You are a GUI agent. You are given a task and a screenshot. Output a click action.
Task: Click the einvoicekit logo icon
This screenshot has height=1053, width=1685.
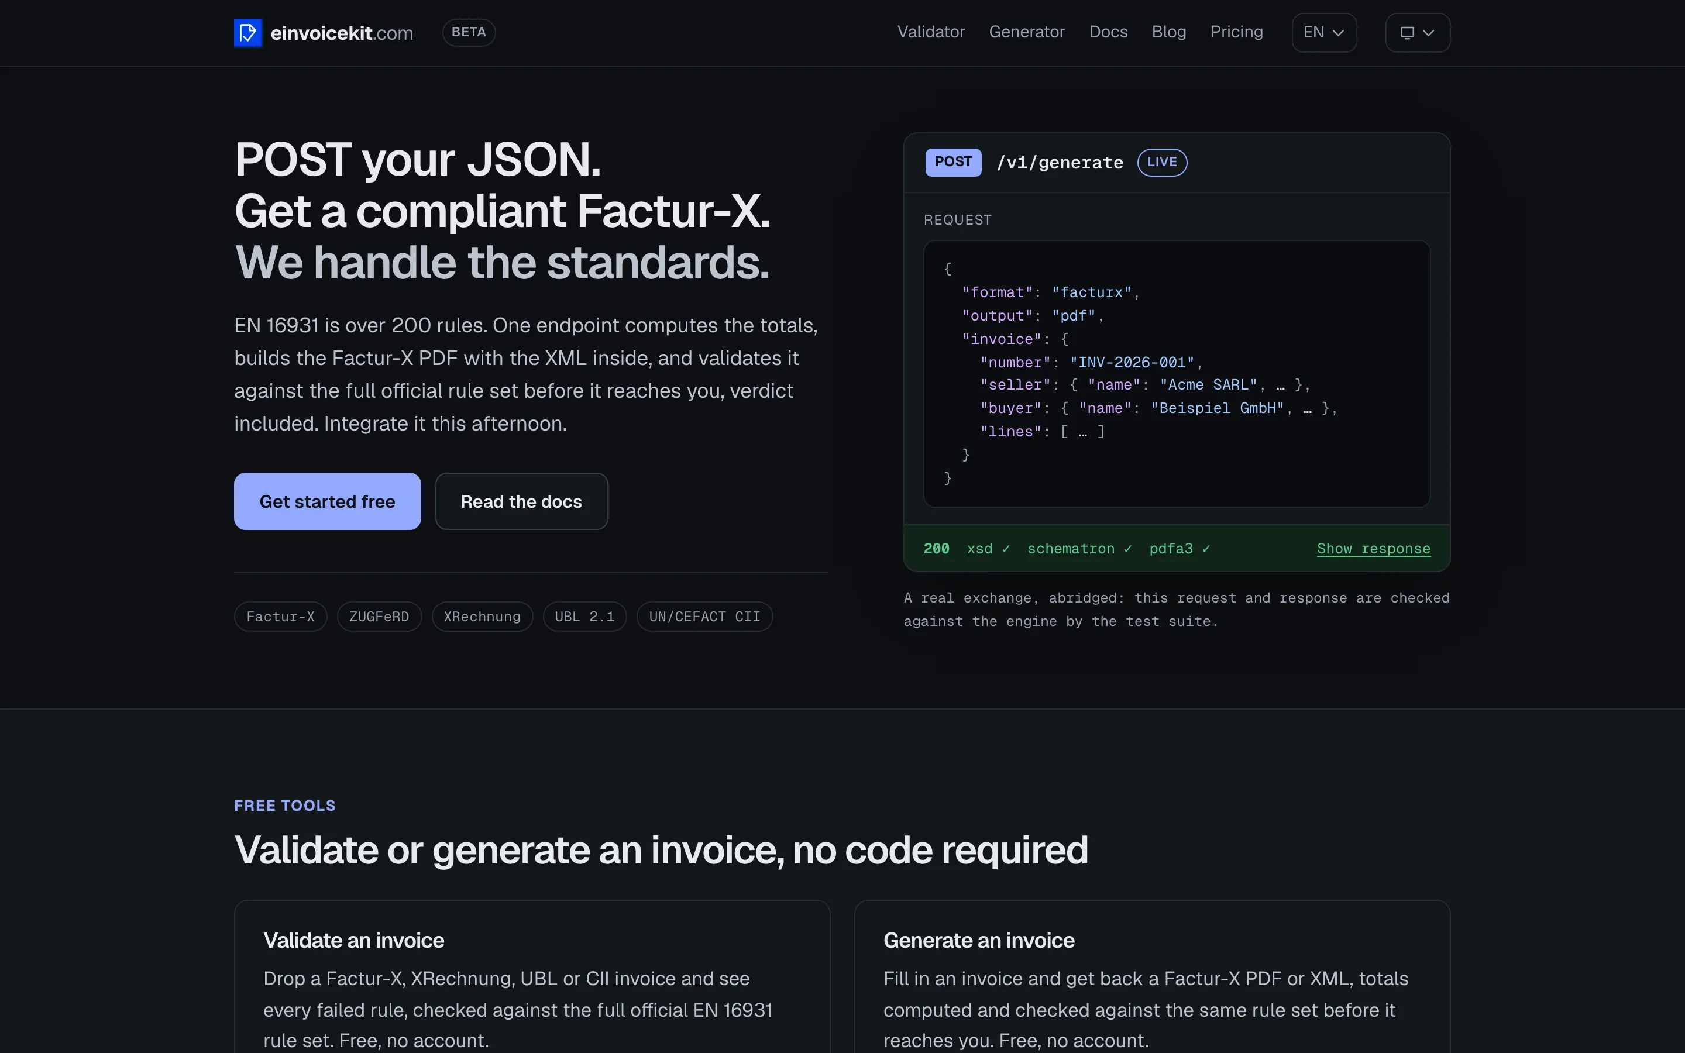tap(248, 33)
